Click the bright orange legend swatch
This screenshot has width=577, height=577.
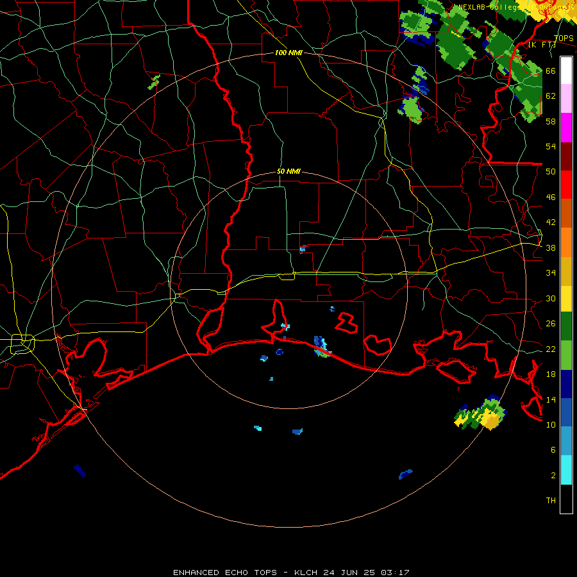point(566,242)
